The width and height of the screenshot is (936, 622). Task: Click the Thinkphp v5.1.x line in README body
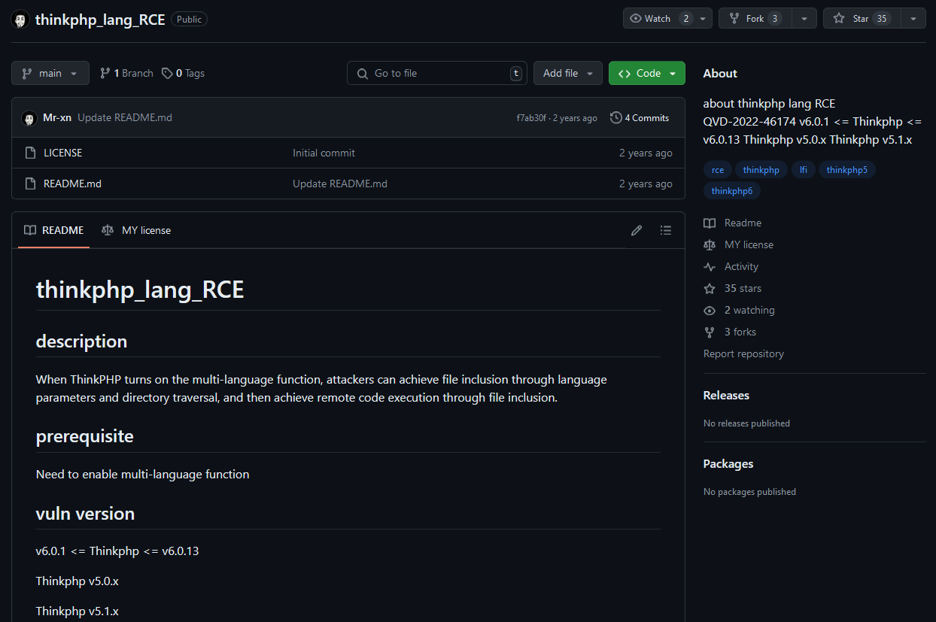click(x=77, y=611)
